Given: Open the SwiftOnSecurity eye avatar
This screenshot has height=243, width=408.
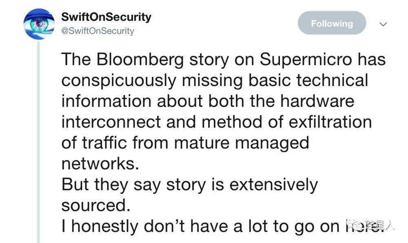Looking at the screenshot, I should point(39,24).
